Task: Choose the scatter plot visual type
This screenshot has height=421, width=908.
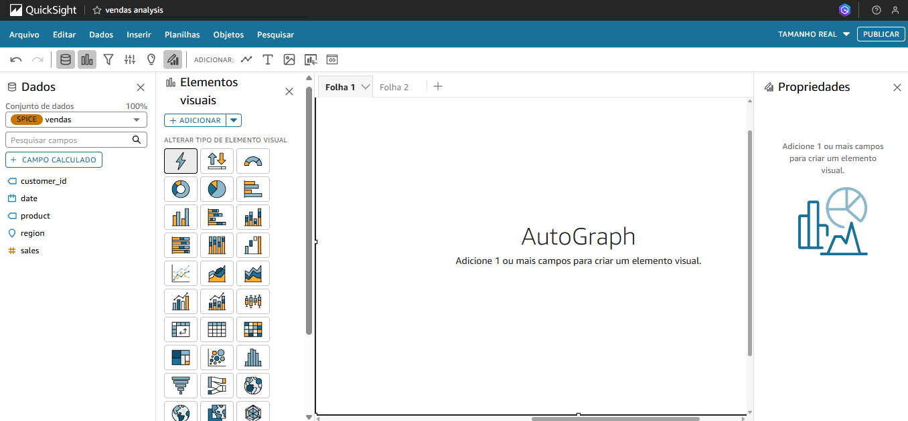Action: pos(217,358)
